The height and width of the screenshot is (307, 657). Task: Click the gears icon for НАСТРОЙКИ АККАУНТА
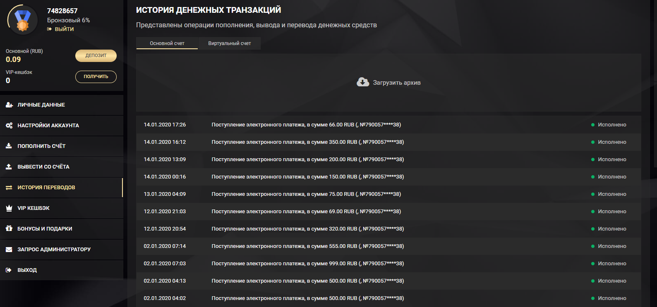(9, 126)
